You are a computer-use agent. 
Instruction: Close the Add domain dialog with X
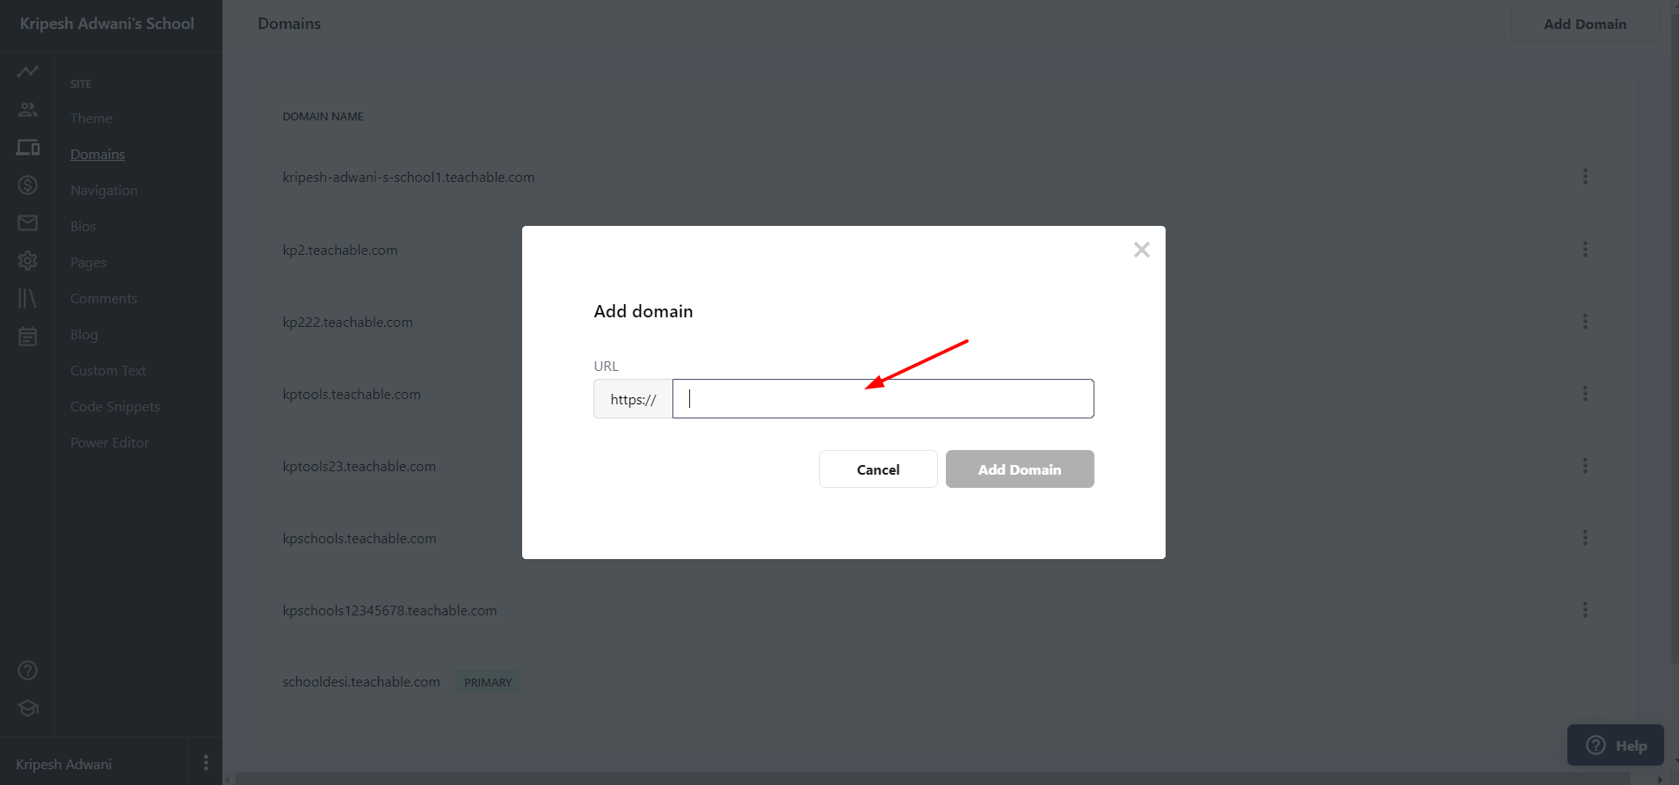1141,251
